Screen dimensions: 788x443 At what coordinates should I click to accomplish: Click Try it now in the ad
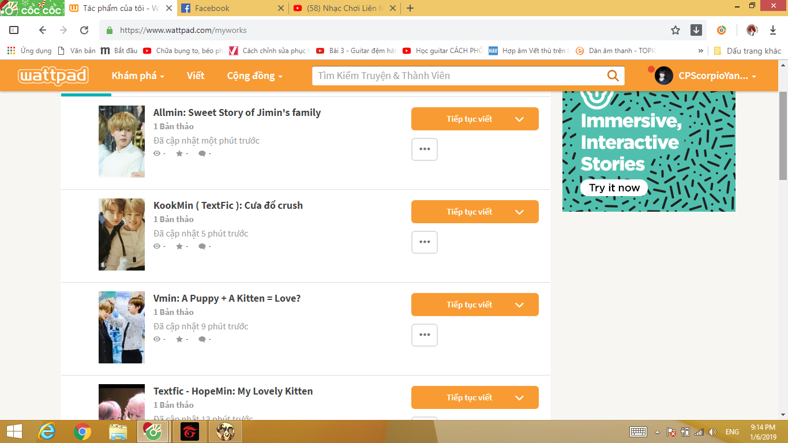[614, 187]
